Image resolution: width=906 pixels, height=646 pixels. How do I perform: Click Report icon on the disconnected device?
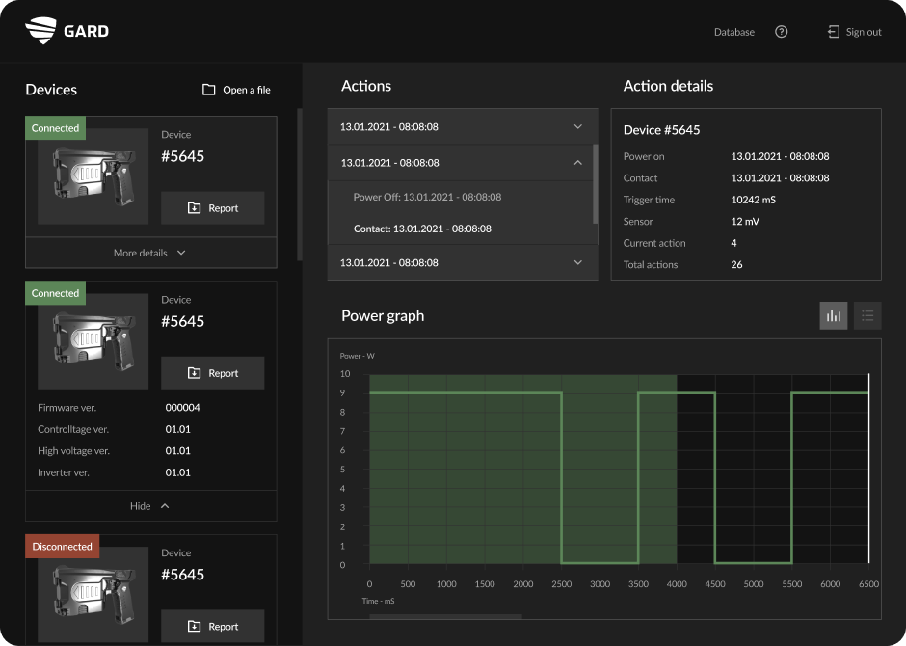(194, 626)
